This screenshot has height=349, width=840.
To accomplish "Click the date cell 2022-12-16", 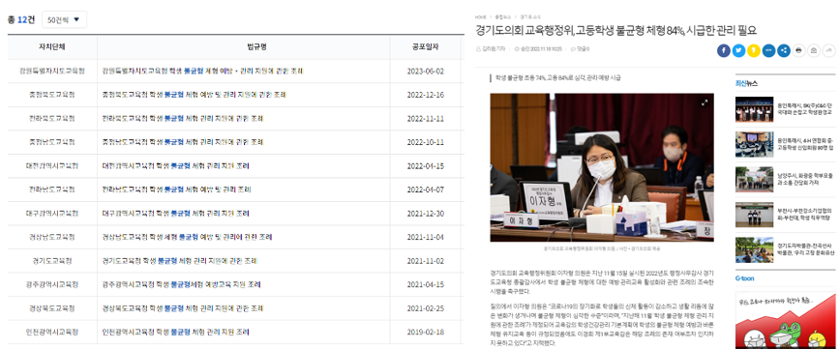I will click(x=426, y=95).
